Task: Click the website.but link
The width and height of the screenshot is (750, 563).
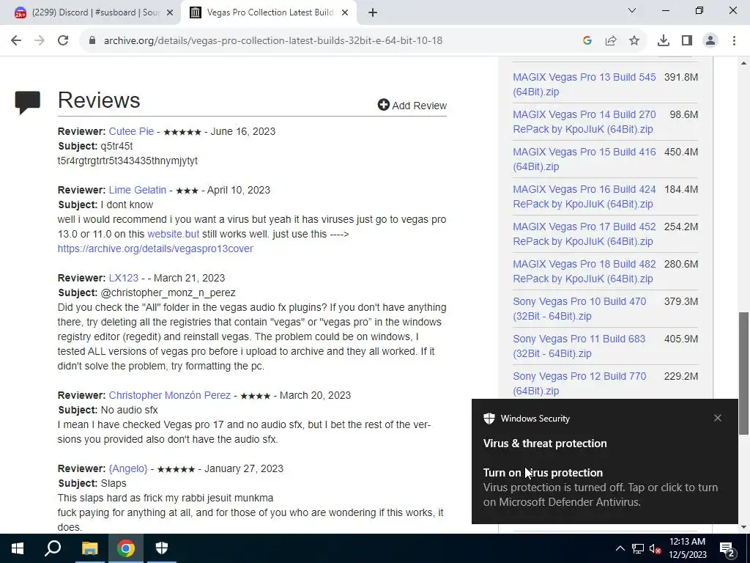Action: (173, 234)
